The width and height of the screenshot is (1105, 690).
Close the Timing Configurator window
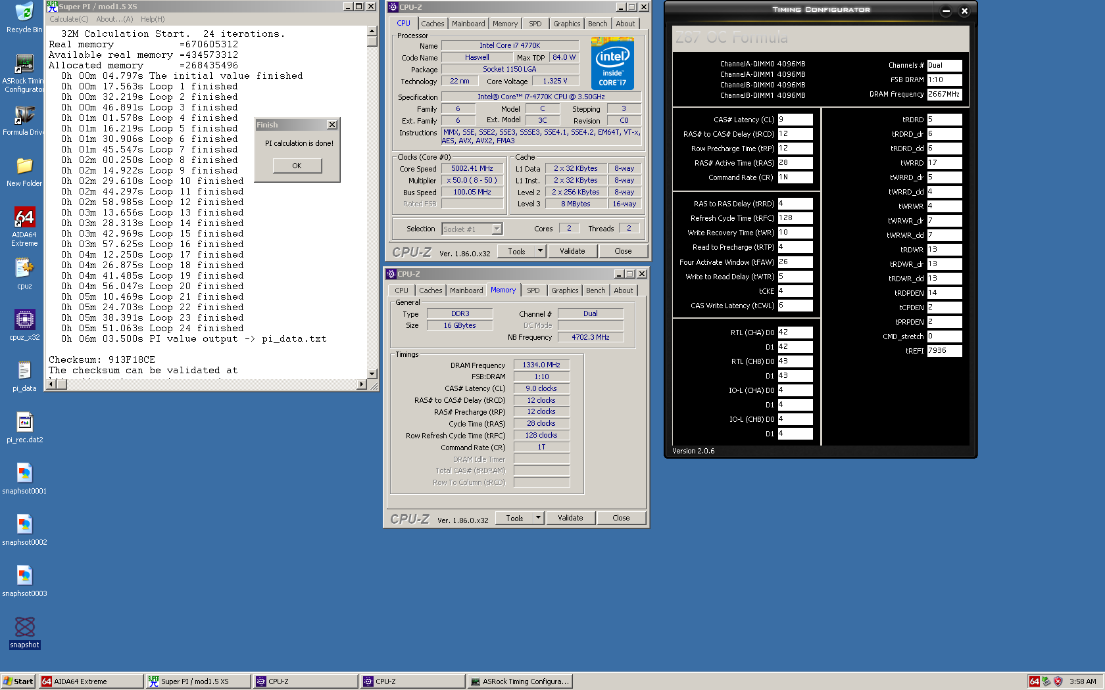click(964, 11)
